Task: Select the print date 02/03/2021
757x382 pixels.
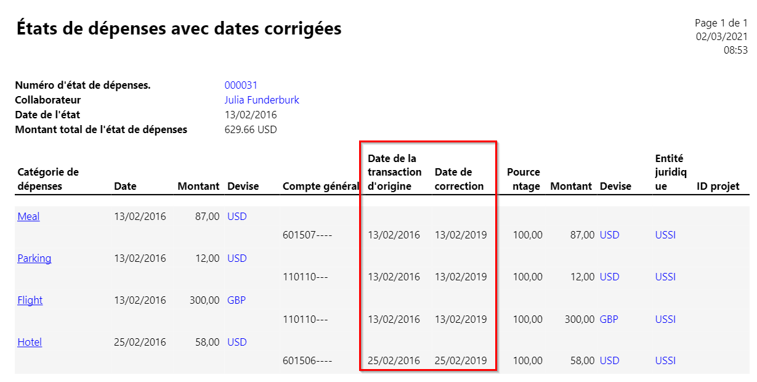Action: click(x=722, y=36)
